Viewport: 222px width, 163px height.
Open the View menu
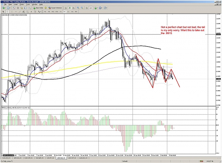(x=10, y=4)
